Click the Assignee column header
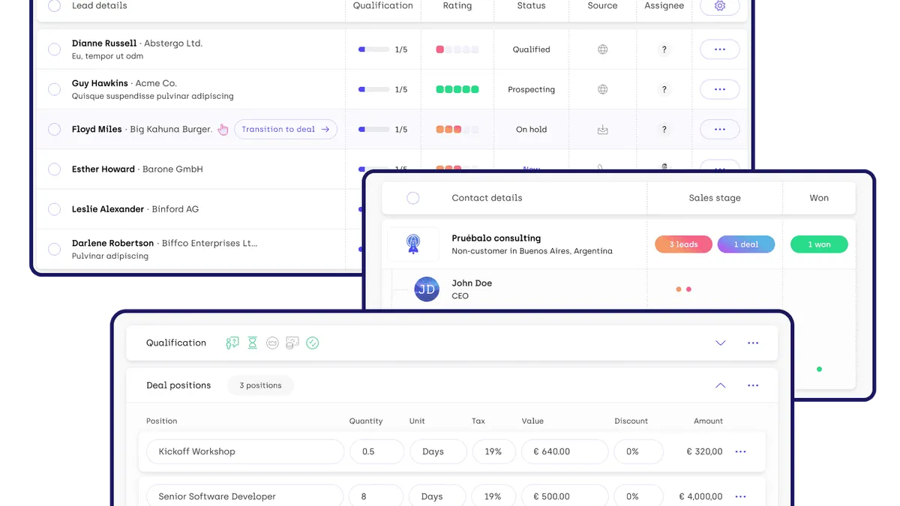This screenshot has width=900, height=506. coord(664,6)
